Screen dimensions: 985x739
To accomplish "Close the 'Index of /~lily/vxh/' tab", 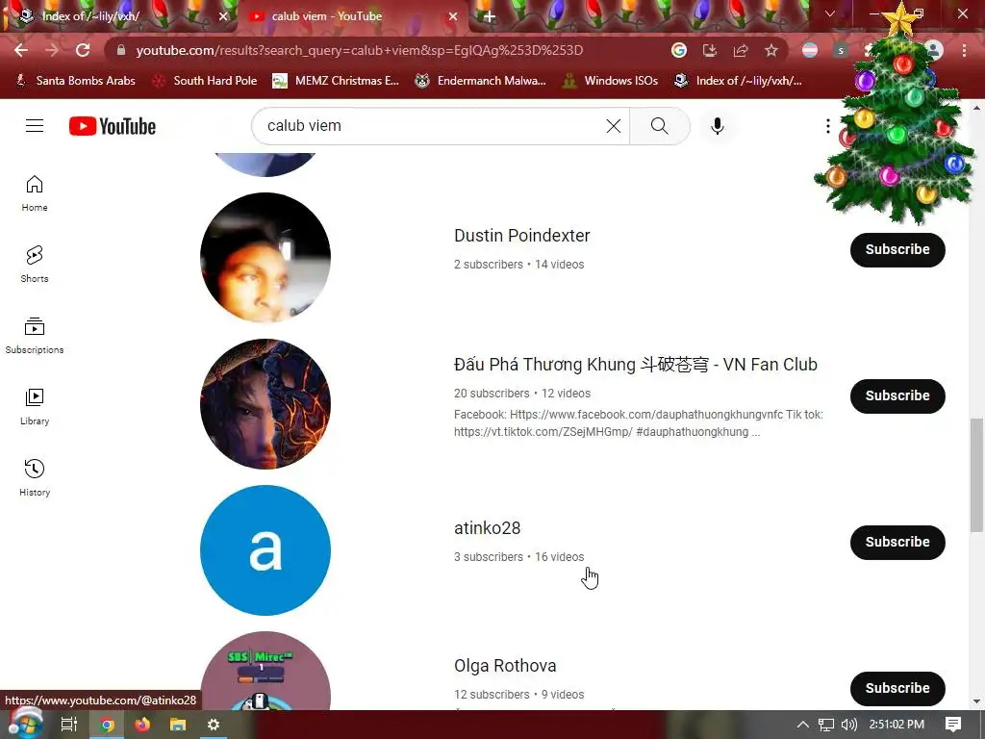I will click(x=223, y=16).
